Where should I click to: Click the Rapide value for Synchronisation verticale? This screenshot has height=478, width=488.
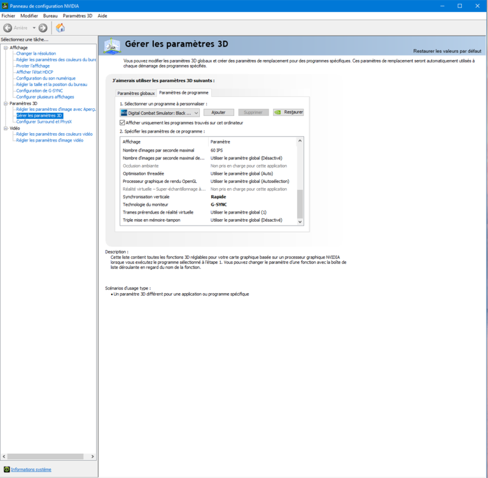[x=218, y=197]
